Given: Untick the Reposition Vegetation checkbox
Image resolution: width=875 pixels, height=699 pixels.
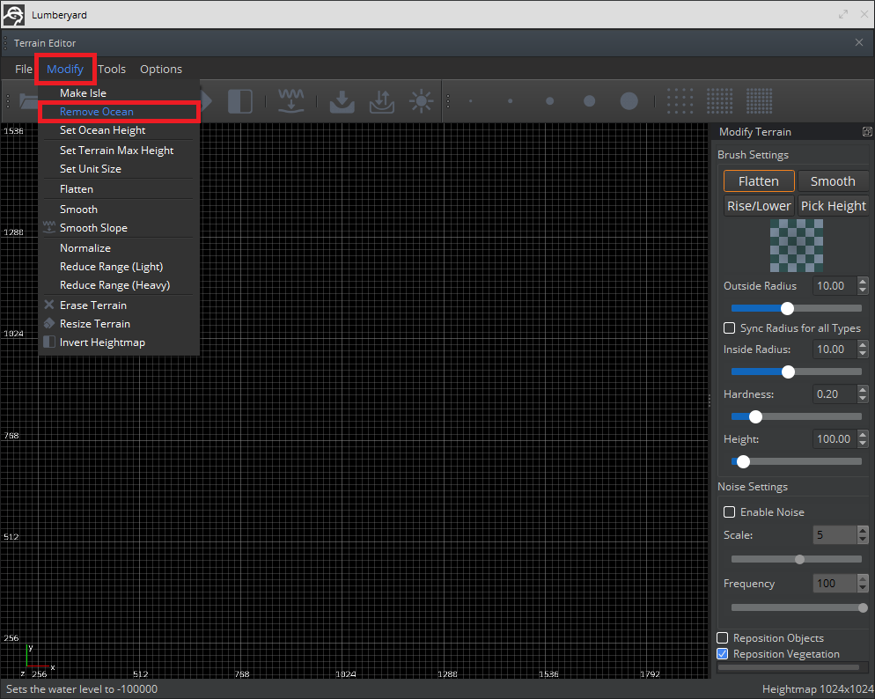Looking at the screenshot, I should pyautogui.click(x=722, y=654).
